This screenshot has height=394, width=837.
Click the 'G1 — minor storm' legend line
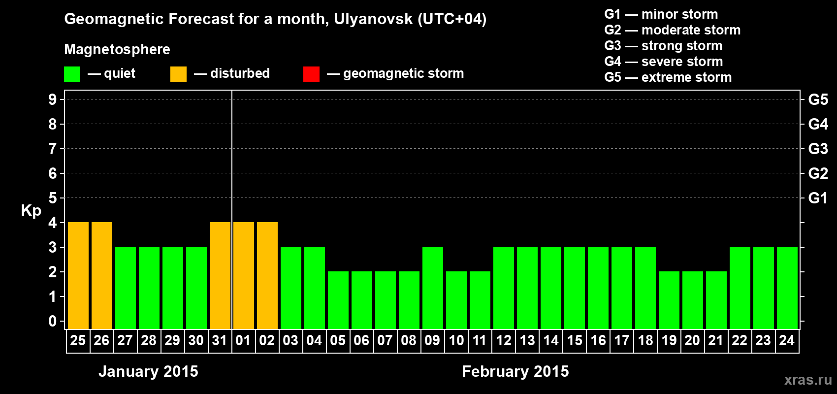coord(661,14)
